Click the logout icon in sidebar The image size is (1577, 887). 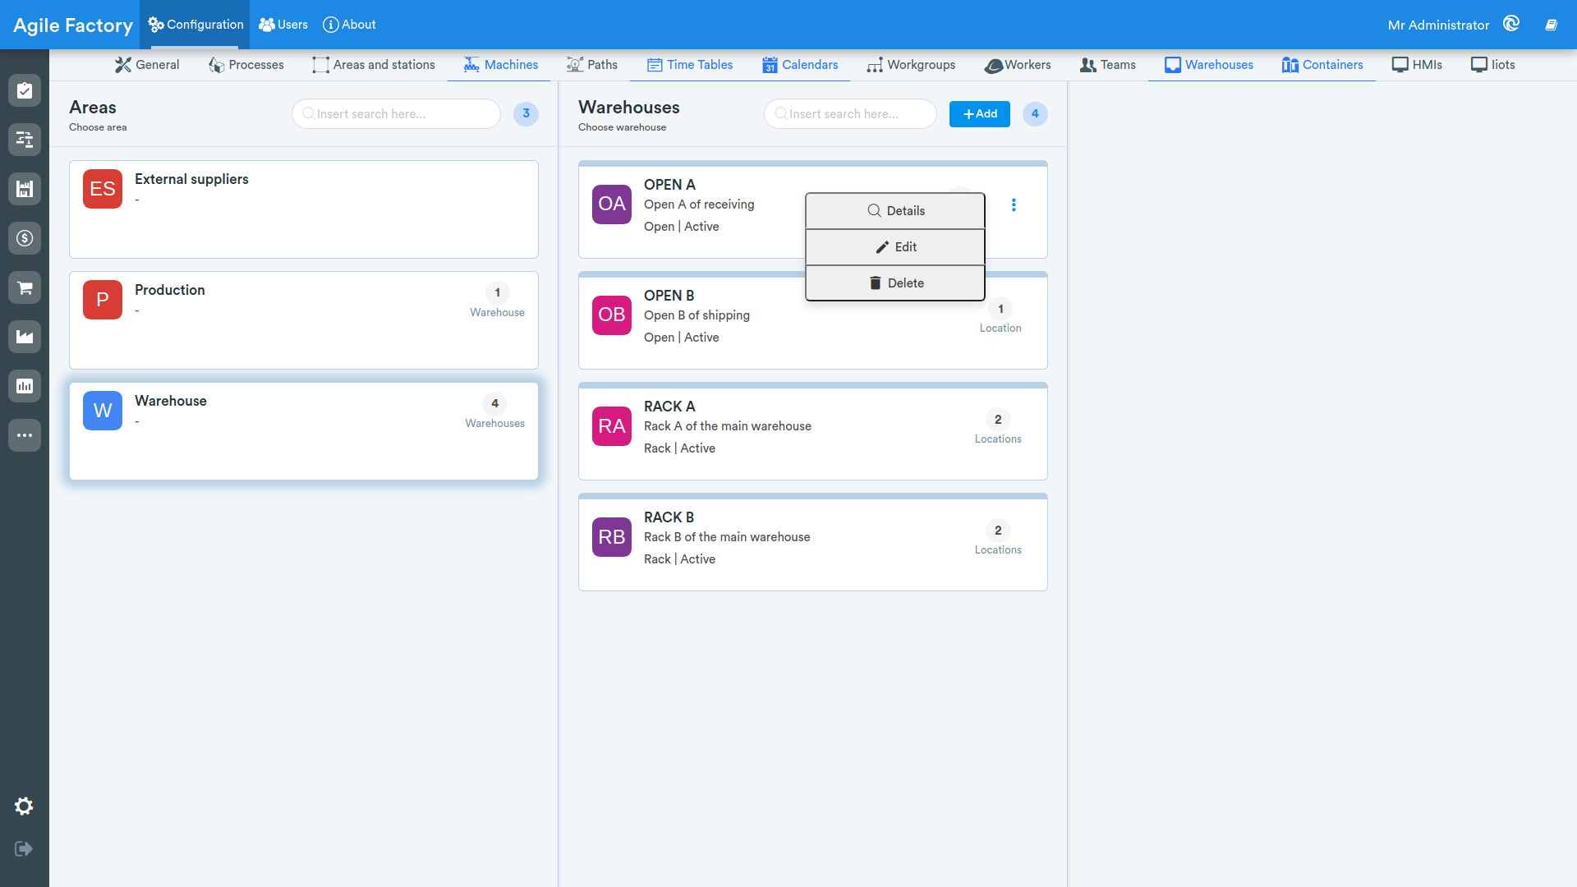click(x=24, y=848)
